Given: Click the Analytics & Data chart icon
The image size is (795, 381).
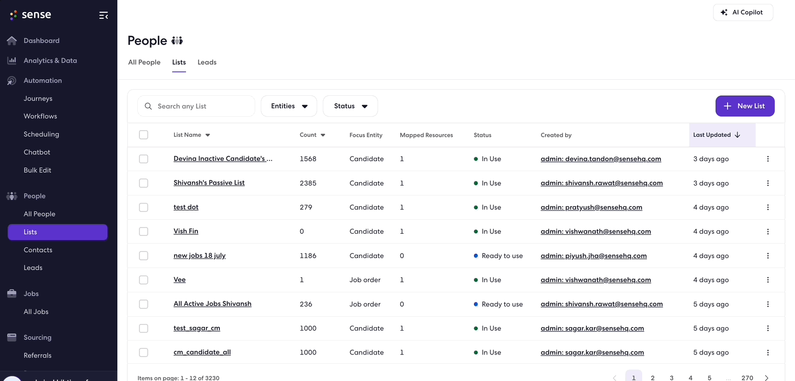Looking at the screenshot, I should click(x=12, y=60).
